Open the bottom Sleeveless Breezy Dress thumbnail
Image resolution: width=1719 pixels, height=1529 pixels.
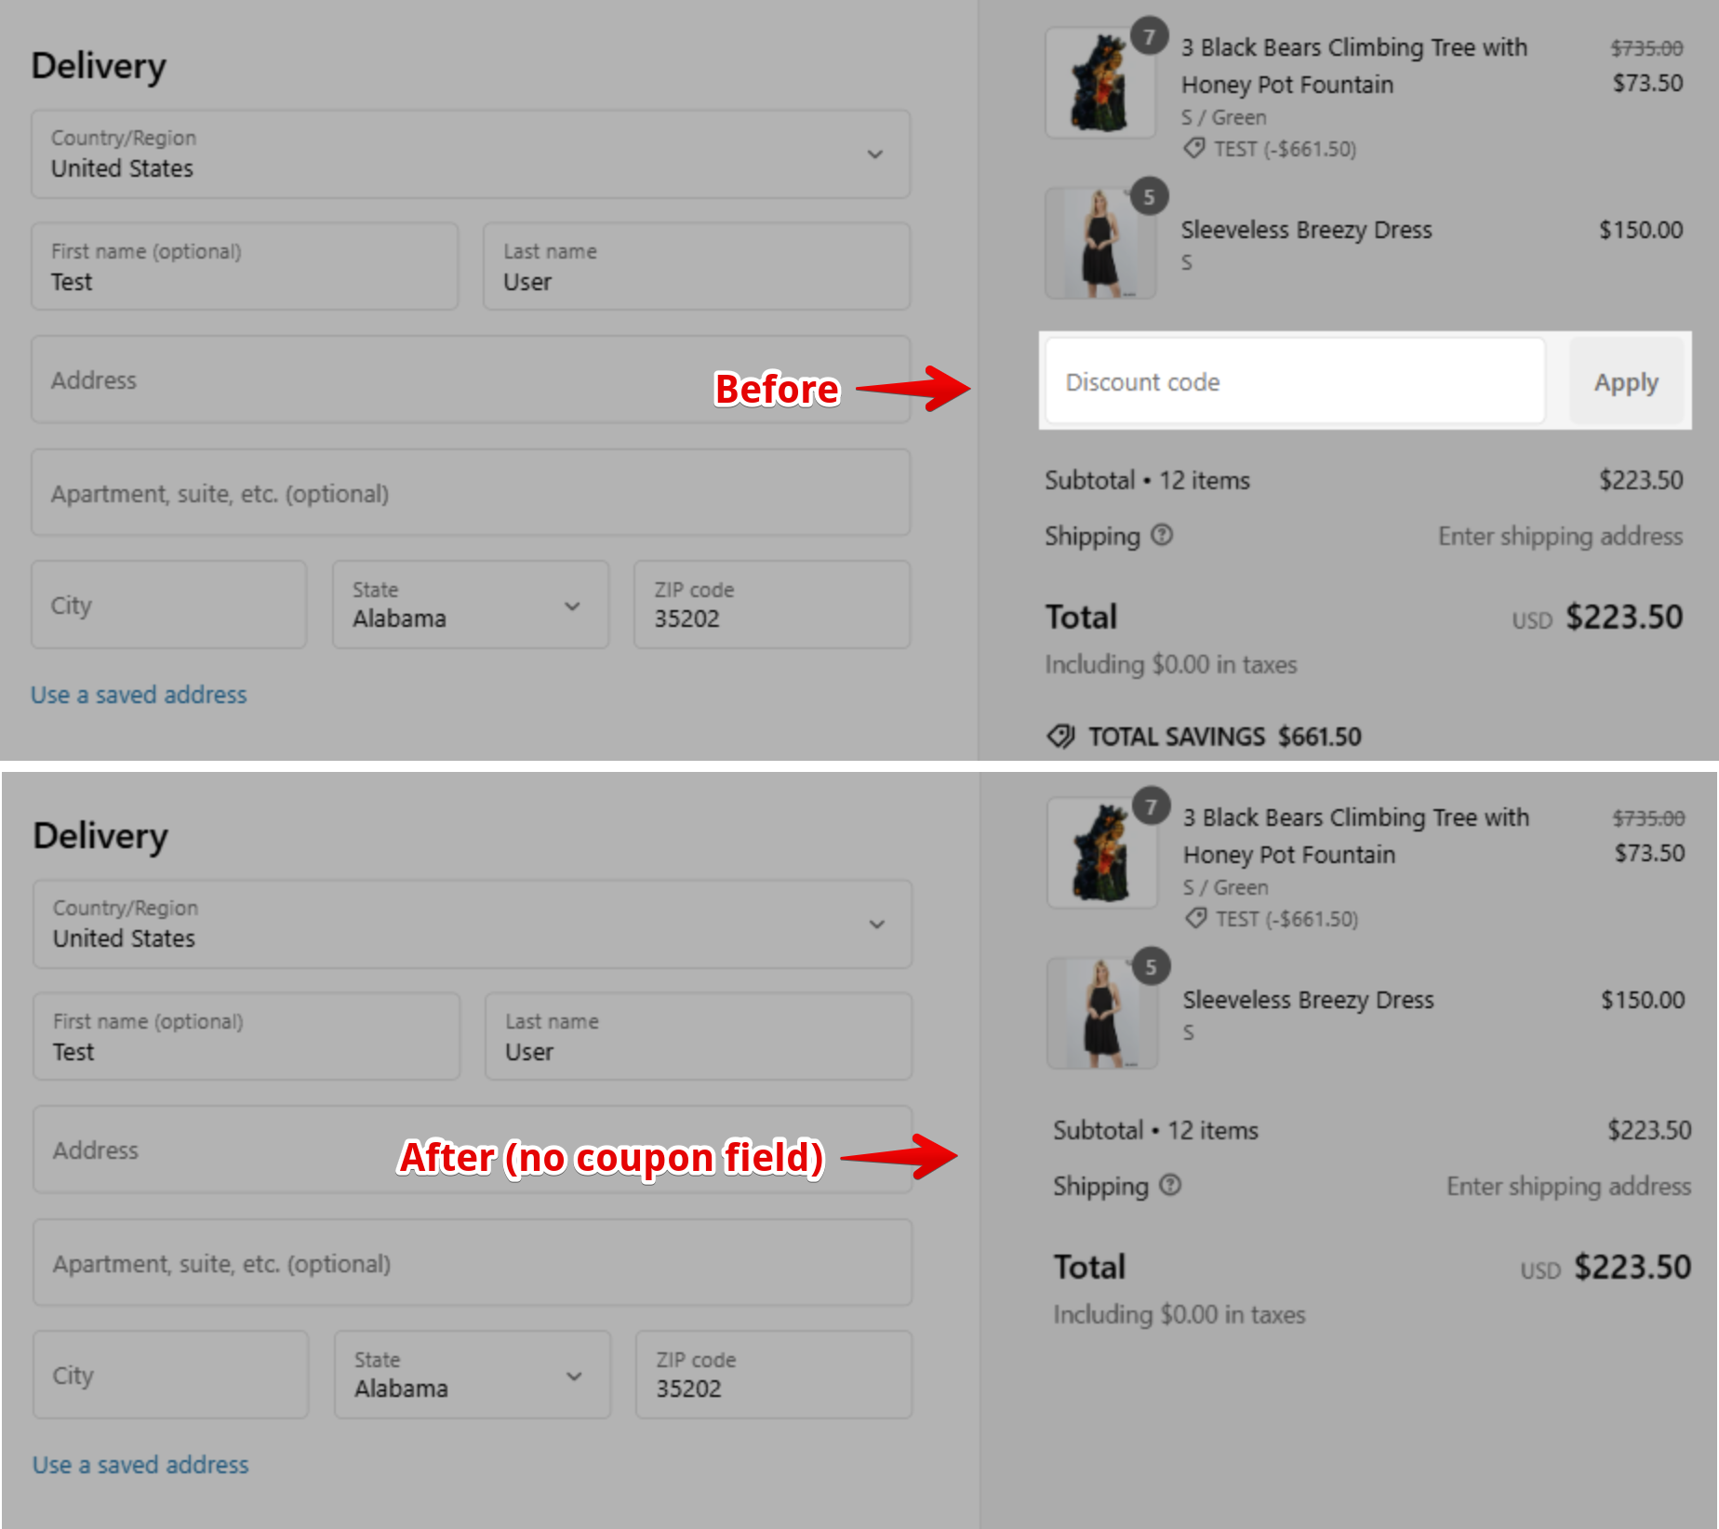pos(1102,1013)
